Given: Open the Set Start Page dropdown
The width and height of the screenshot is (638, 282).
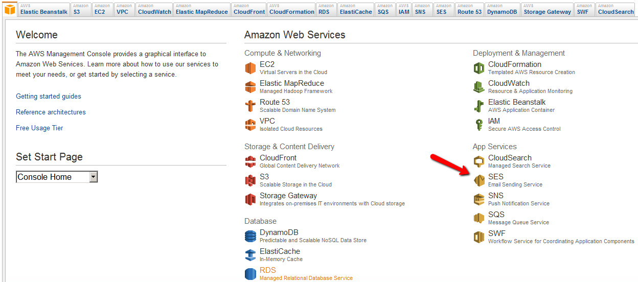Looking at the screenshot, I should pyautogui.click(x=93, y=177).
